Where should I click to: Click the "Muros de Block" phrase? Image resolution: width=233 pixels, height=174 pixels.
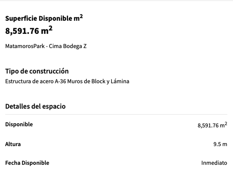pos(84,81)
